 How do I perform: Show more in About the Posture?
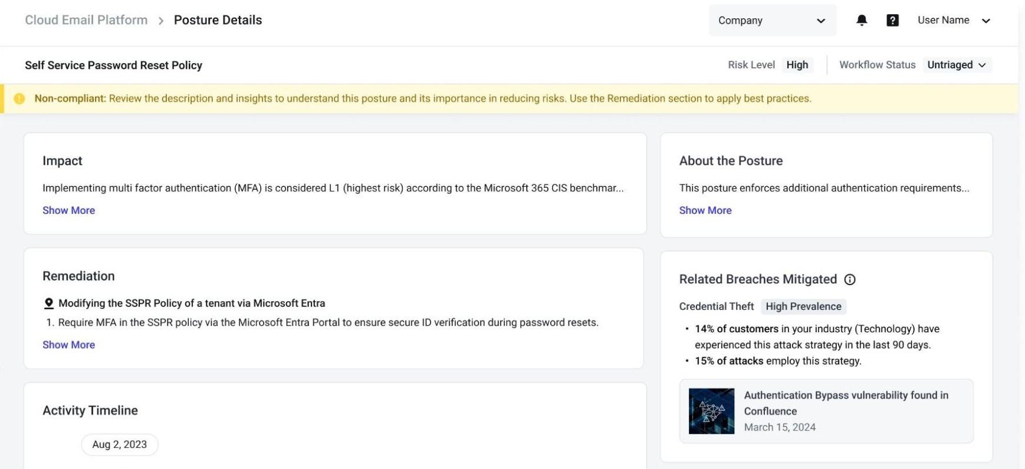705,210
